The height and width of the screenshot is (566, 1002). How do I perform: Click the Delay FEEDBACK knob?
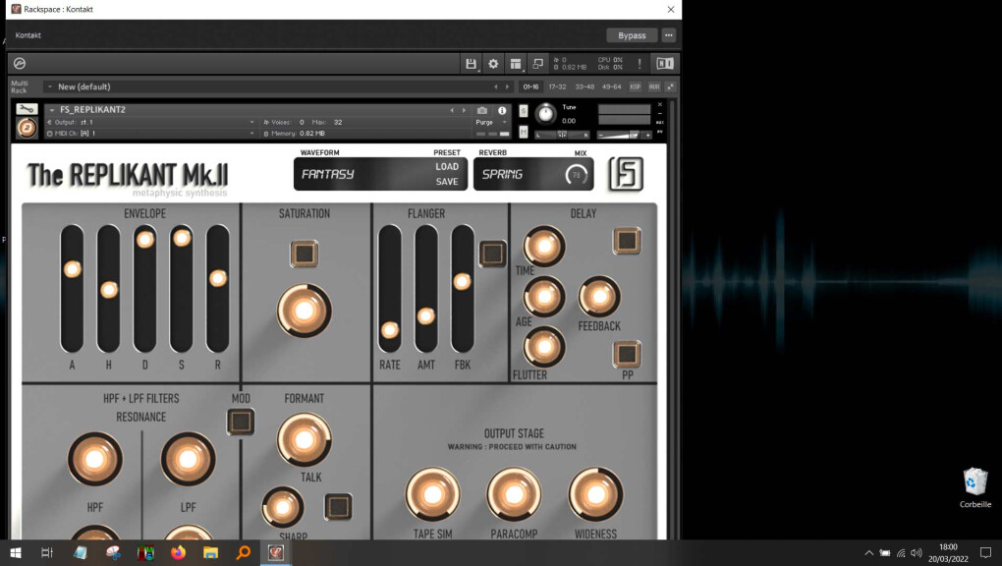[599, 296]
